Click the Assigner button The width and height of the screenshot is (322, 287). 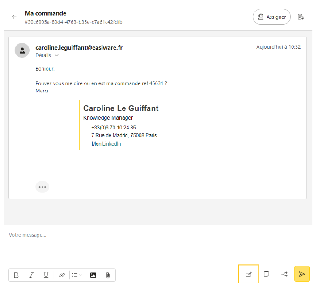(x=271, y=17)
